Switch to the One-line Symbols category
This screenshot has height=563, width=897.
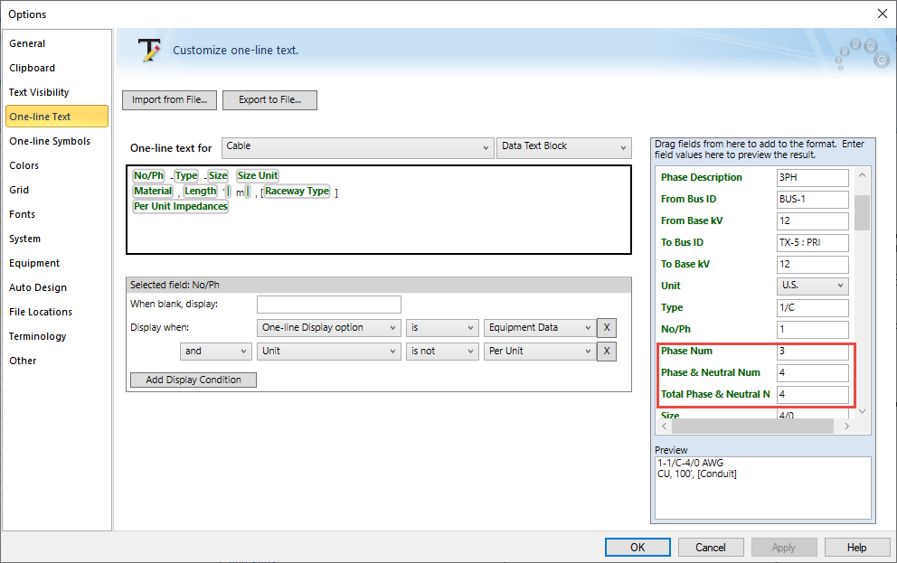[x=50, y=141]
